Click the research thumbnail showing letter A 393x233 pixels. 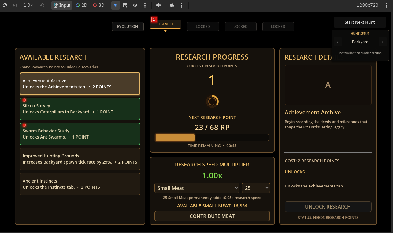328,85
